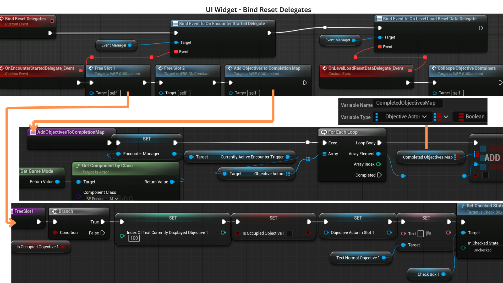Click the For Each Loop node icon
The height and width of the screenshot is (283, 503).
tap(324, 132)
